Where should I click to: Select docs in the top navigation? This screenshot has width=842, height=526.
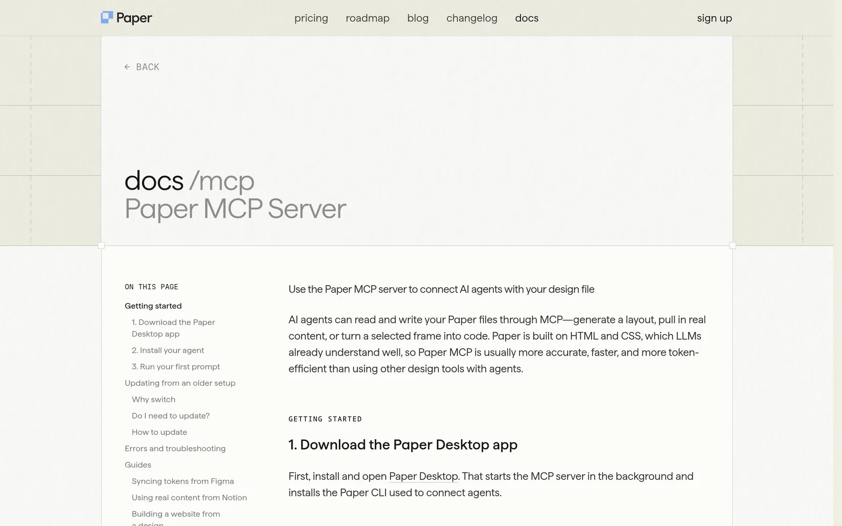527,18
